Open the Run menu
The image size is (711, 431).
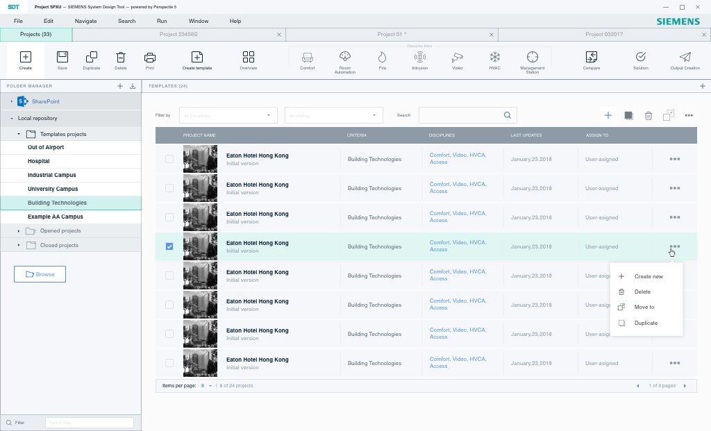click(162, 21)
